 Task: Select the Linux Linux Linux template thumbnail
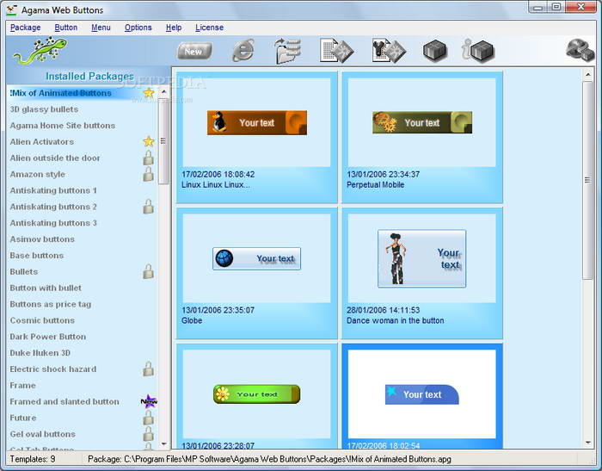tap(257, 122)
